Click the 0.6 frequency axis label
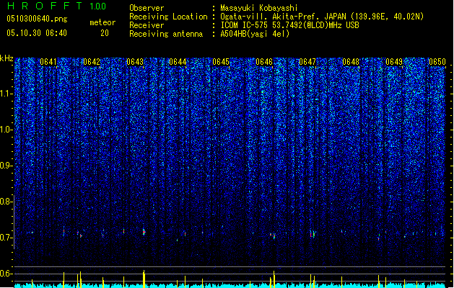Viewport: 454px width, 288px height. tap(6, 274)
